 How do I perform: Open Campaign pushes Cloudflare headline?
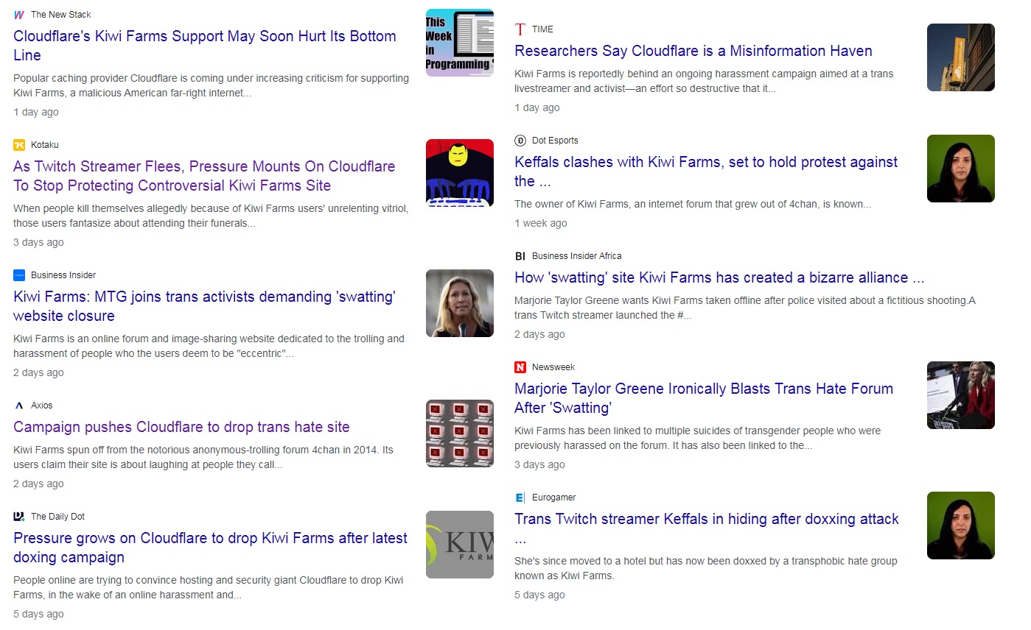click(x=181, y=427)
